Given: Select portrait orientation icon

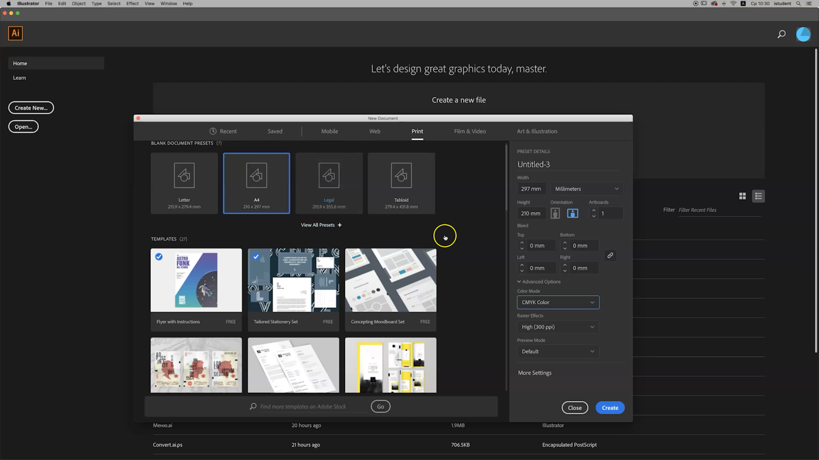Looking at the screenshot, I should click(555, 213).
